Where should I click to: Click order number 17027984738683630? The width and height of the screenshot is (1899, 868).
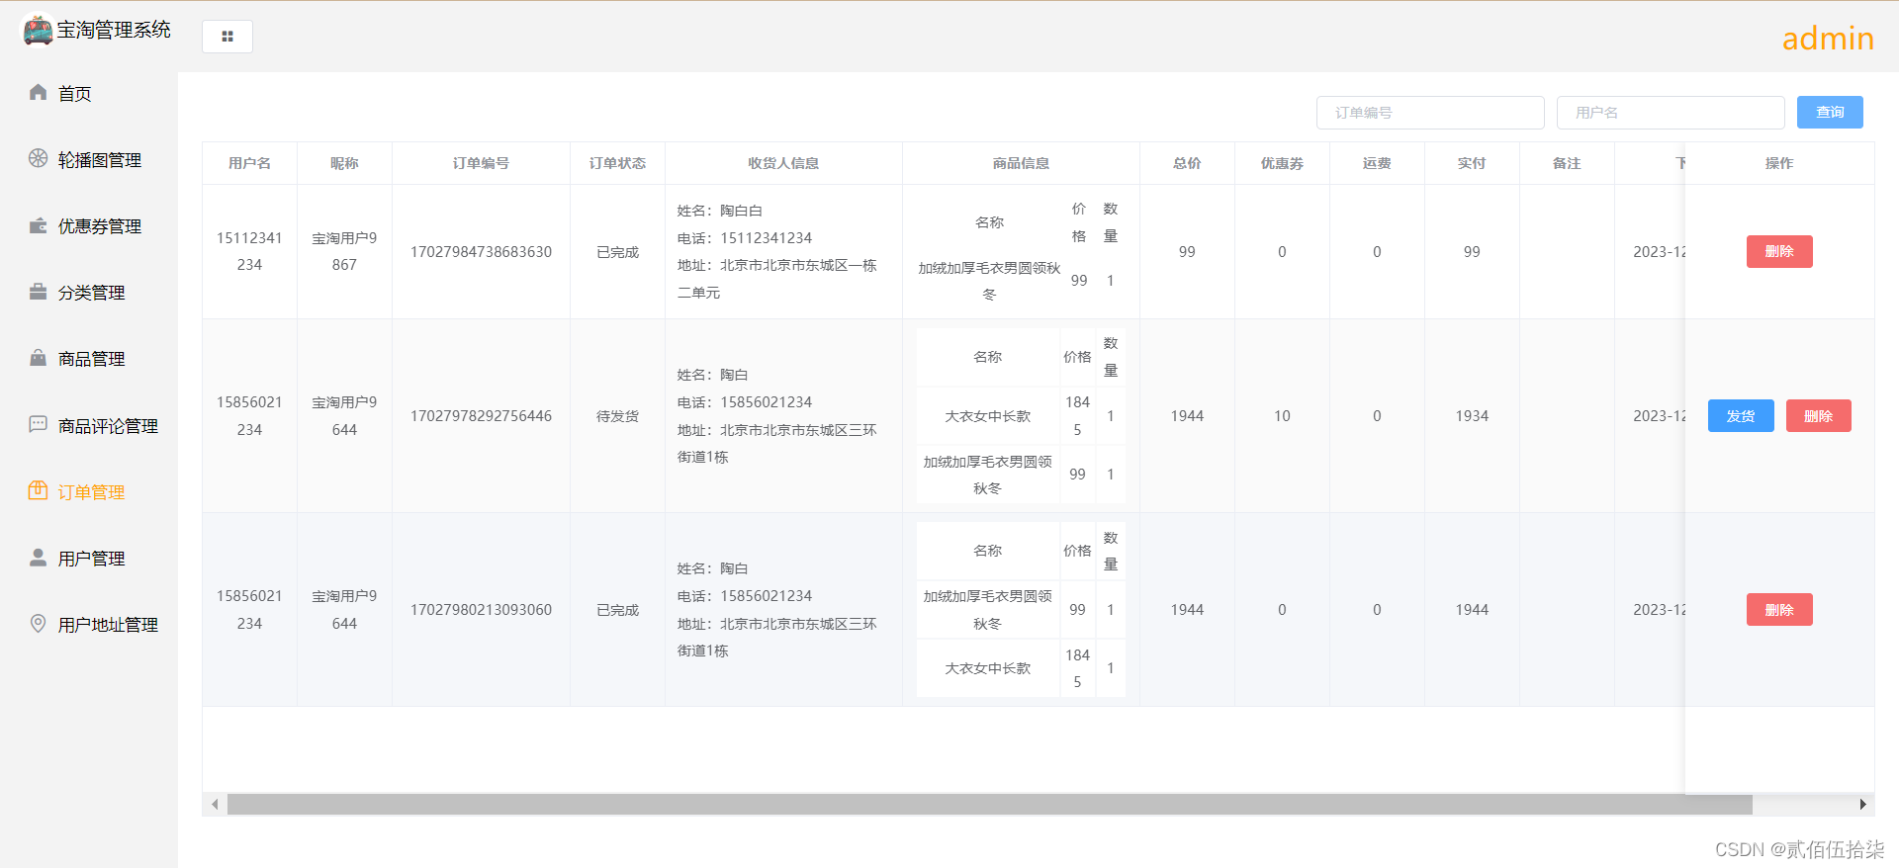481,252
